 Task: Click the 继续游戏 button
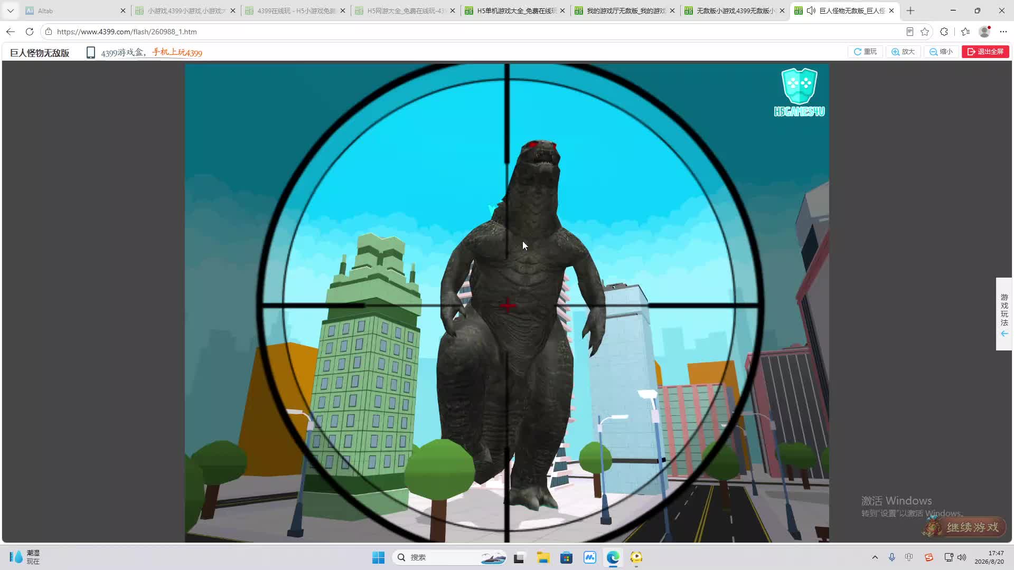point(964,527)
